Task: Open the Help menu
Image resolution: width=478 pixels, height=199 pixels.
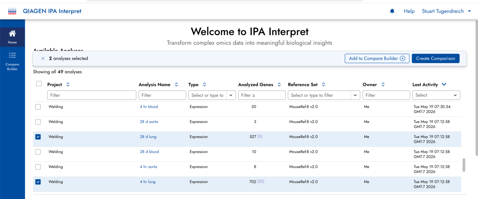Action: tap(409, 11)
